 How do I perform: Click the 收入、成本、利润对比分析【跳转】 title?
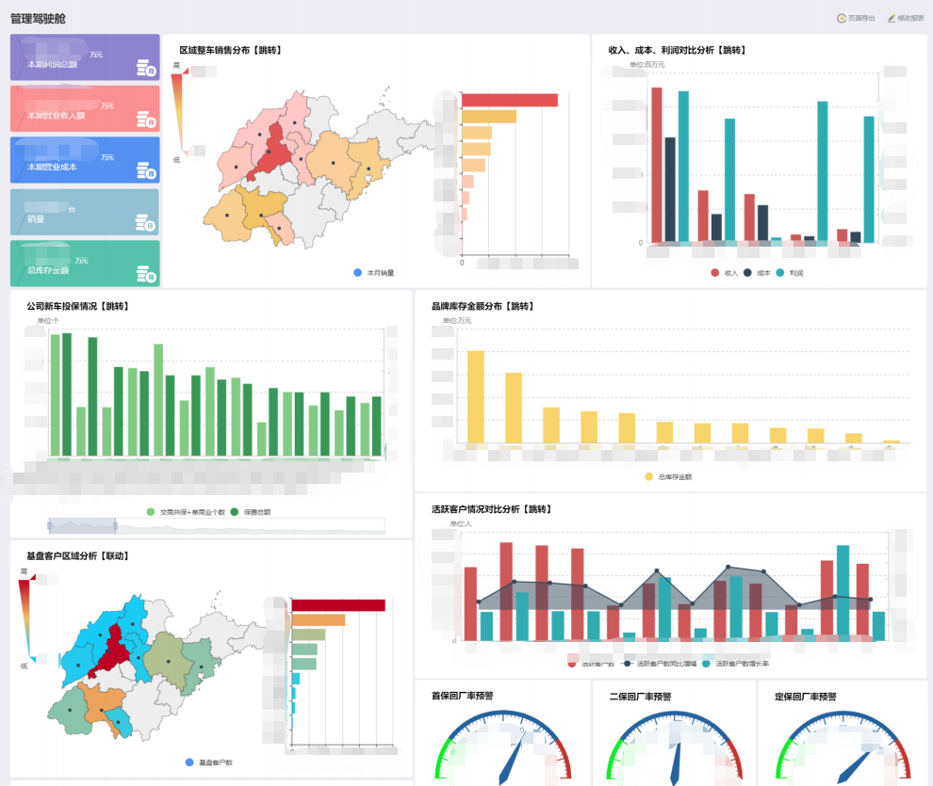click(x=678, y=51)
